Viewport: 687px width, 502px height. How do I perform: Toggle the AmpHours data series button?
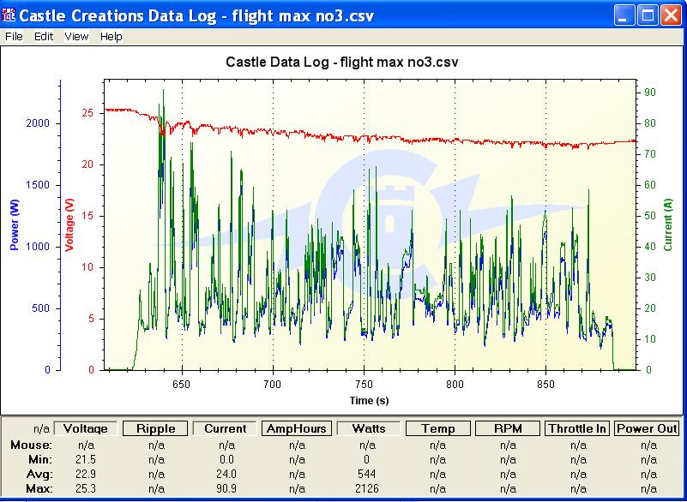point(297,428)
